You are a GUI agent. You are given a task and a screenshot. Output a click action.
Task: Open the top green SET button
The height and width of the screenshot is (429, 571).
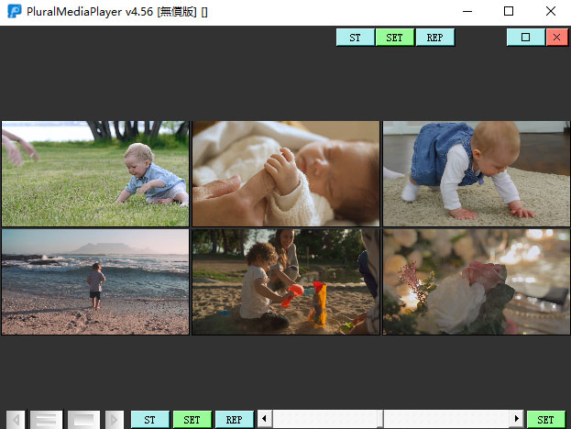(x=394, y=38)
